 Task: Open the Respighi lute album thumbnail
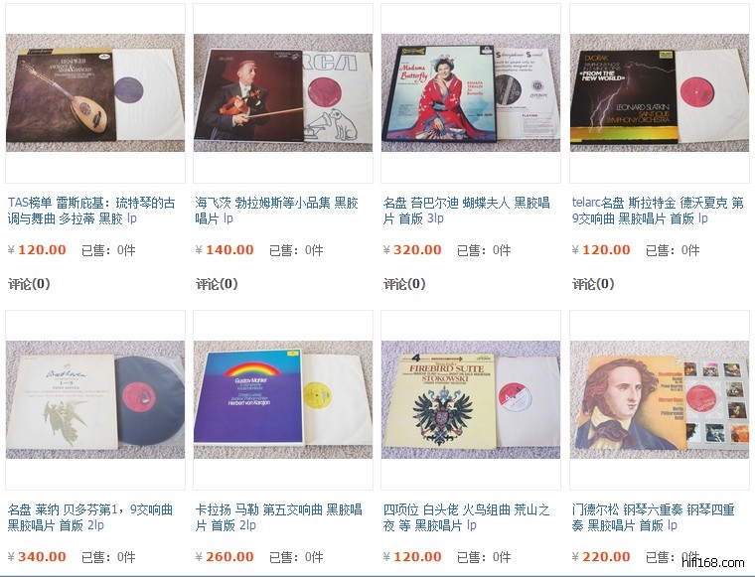(x=94, y=92)
